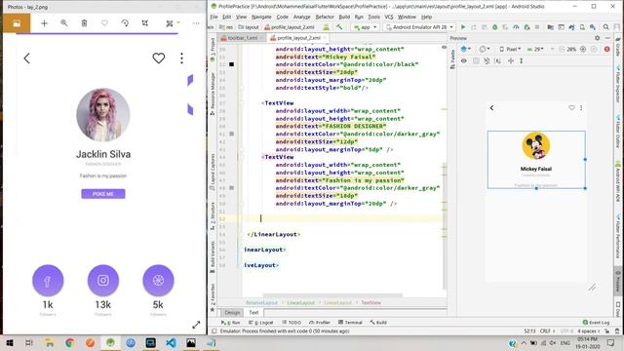Toggle the tool window bars icon in status bar
The image size is (624, 351).
click(214, 331)
